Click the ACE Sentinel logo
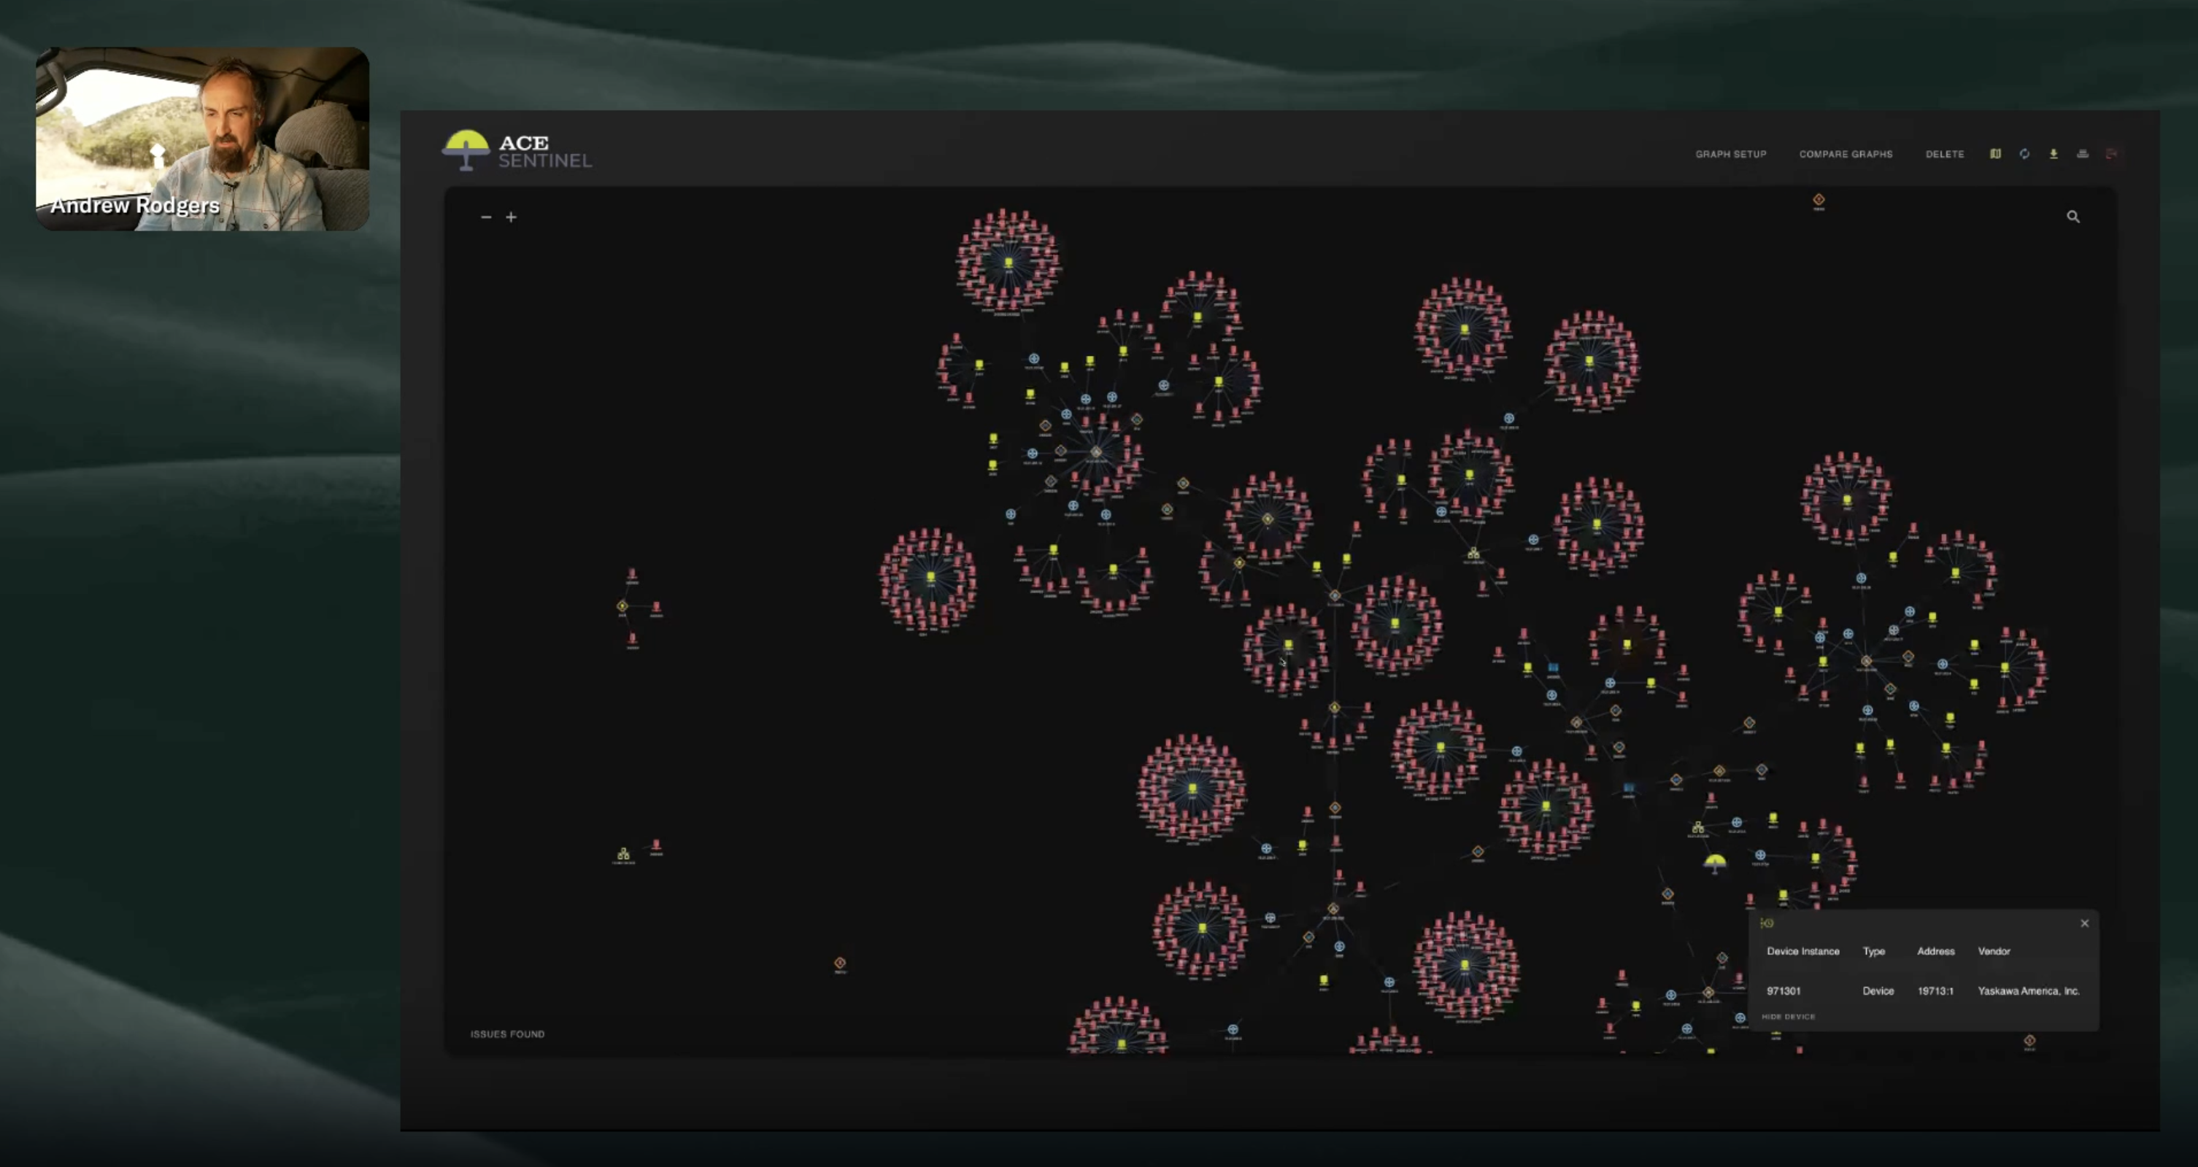The height and width of the screenshot is (1167, 2198). point(517,150)
